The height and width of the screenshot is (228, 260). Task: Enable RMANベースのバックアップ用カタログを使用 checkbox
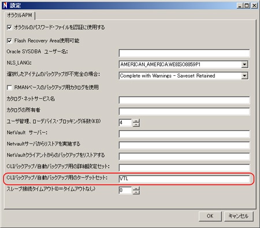[9, 87]
